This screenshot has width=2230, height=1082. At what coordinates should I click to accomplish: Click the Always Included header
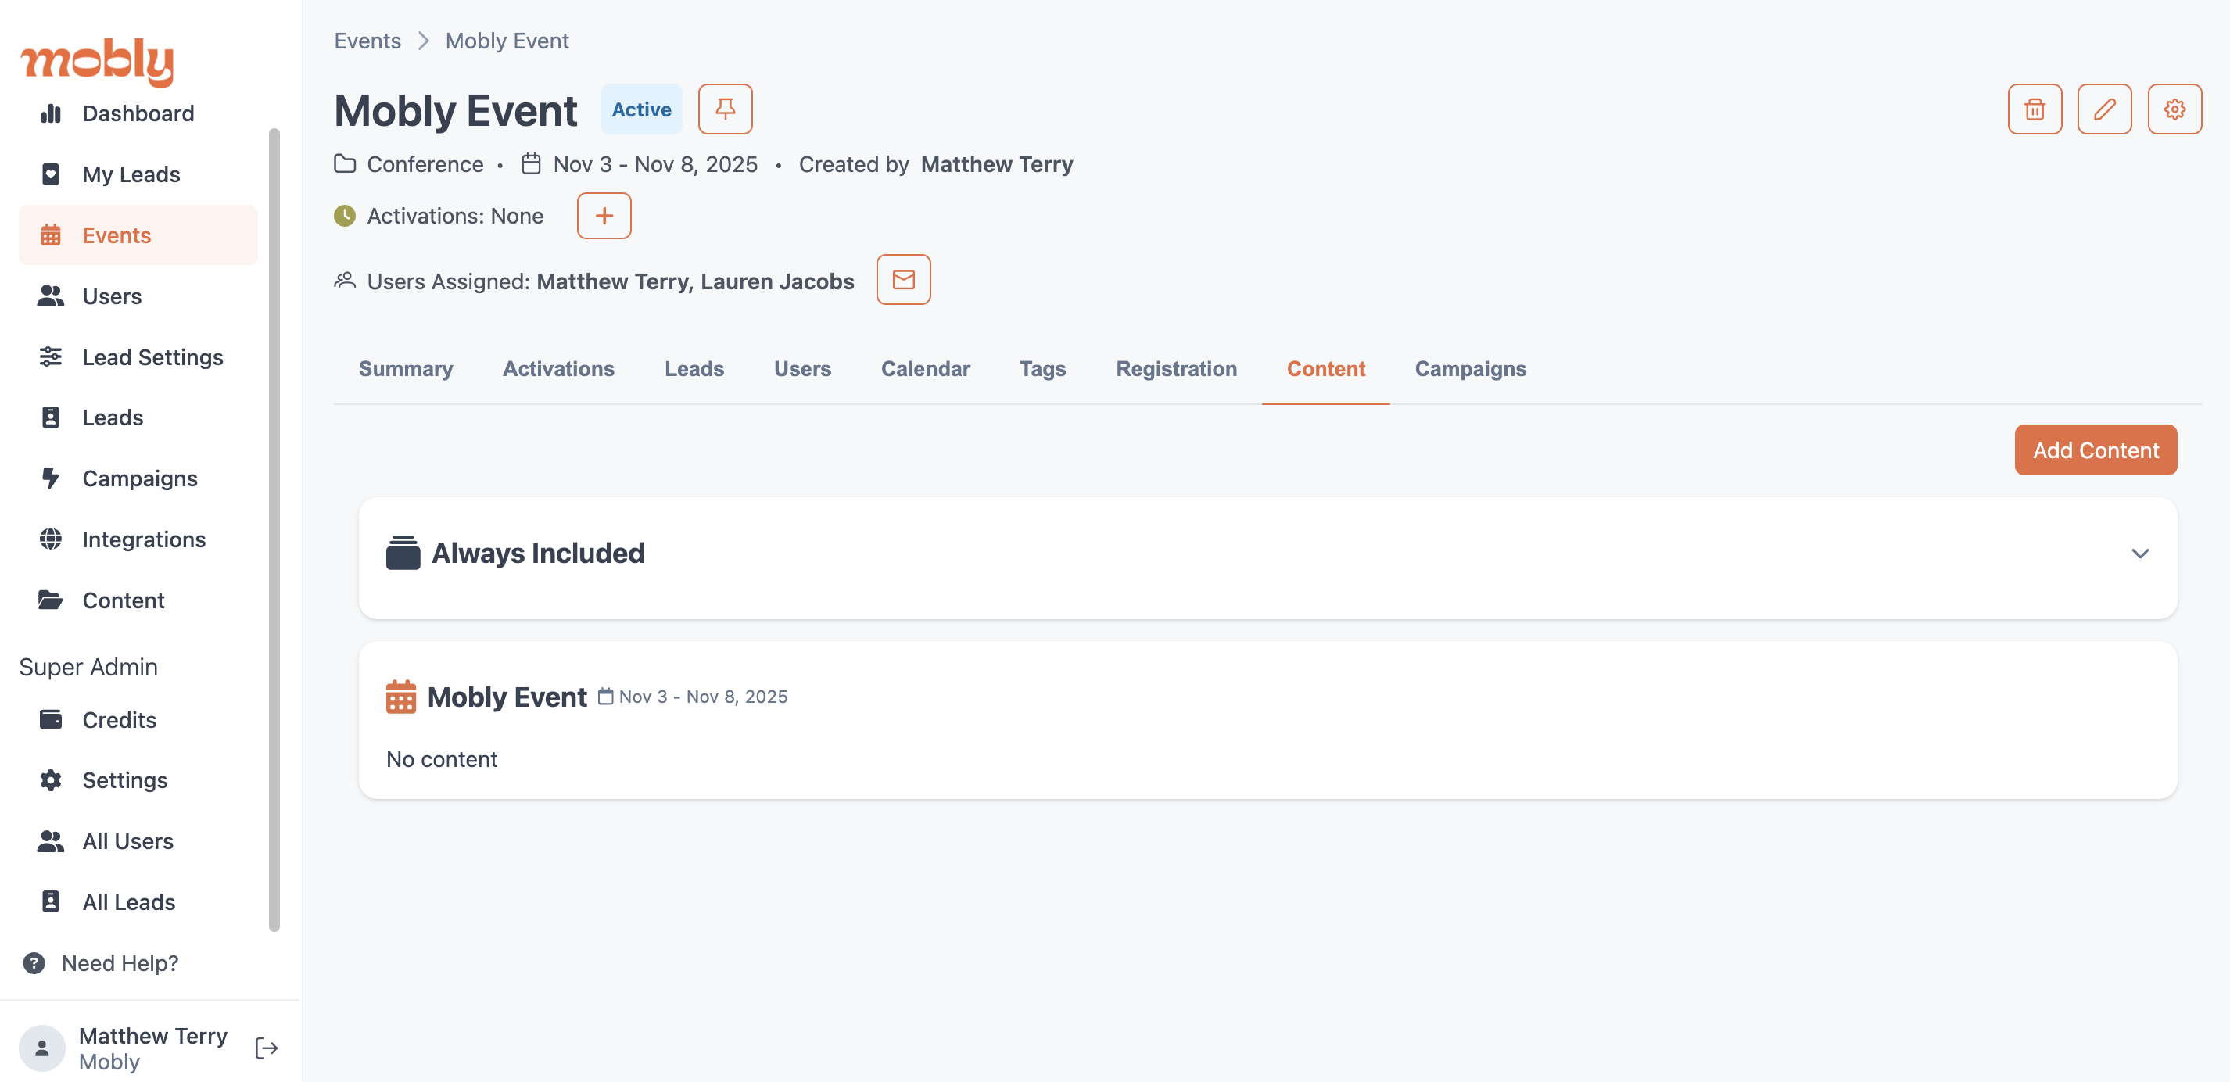[x=538, y=554]
